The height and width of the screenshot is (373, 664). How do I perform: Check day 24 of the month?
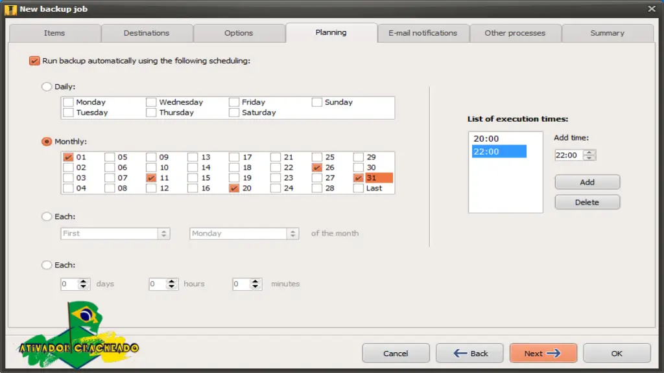[275, 188]
